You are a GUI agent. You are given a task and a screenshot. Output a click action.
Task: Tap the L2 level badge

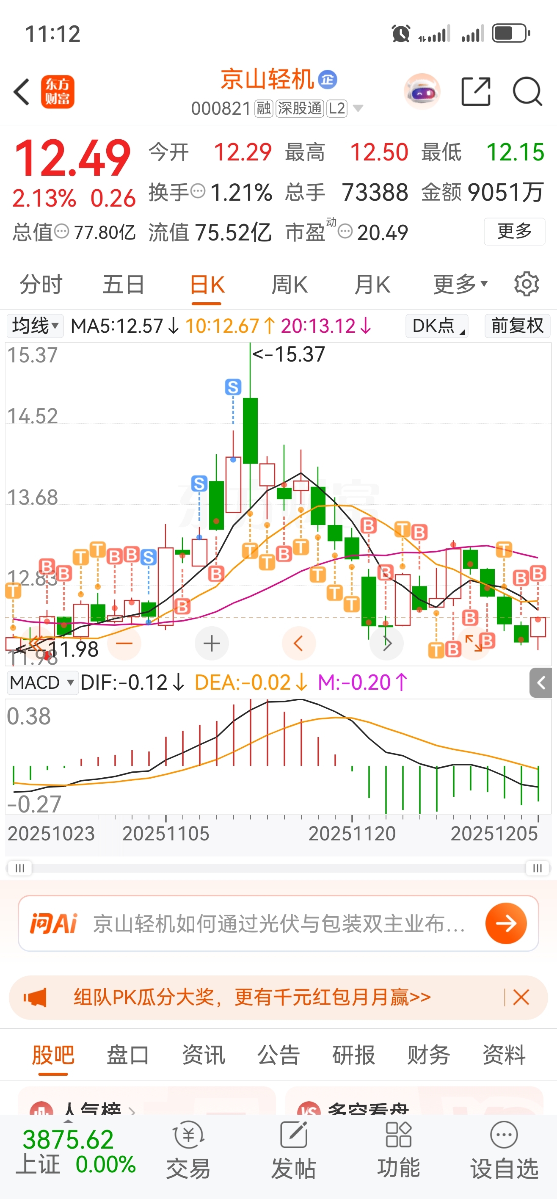coord(336,108)
